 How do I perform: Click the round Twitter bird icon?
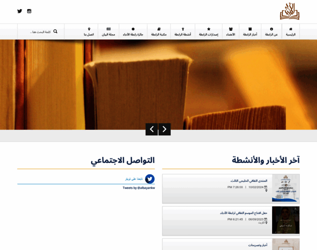click(x=150, y=179)
